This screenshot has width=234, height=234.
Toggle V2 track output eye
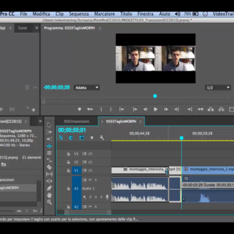tap(90, 162)
